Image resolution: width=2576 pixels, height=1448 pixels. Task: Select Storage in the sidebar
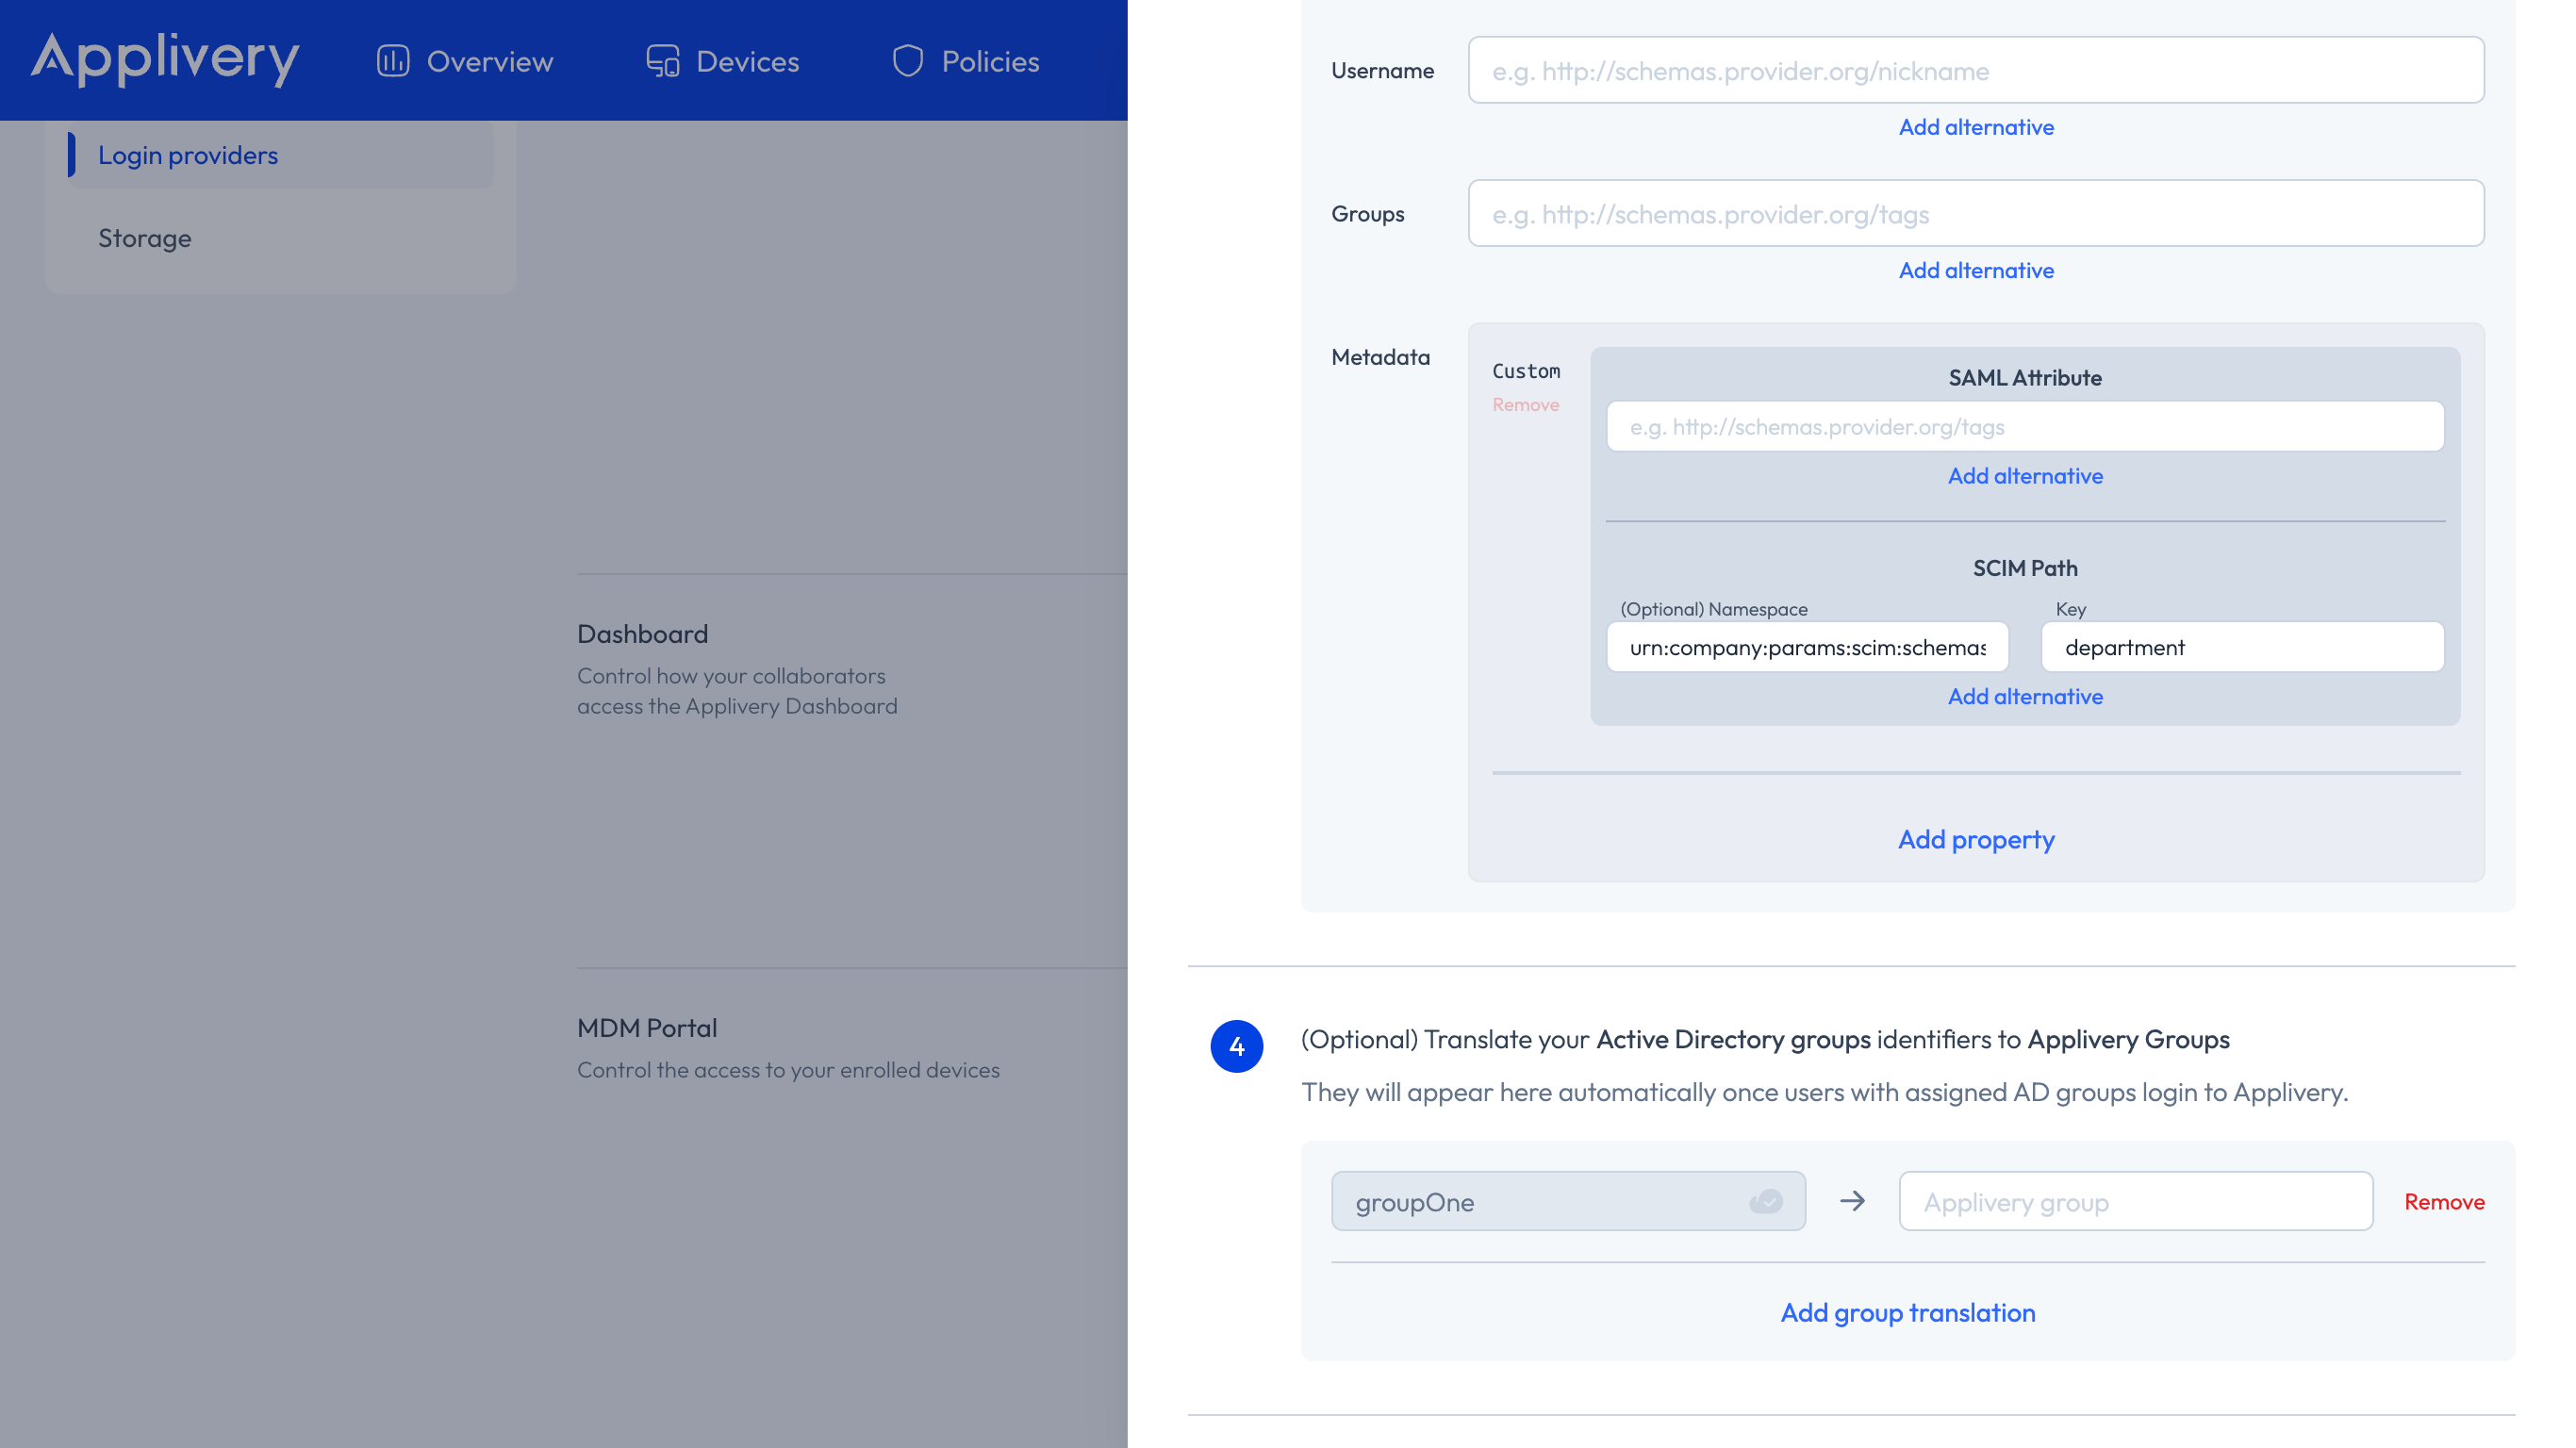tap(145, 238)
